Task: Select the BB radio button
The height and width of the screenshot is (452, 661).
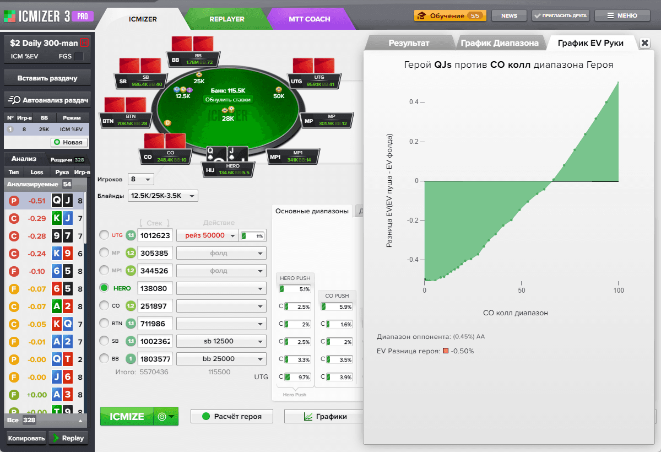Action: (104, 358)
